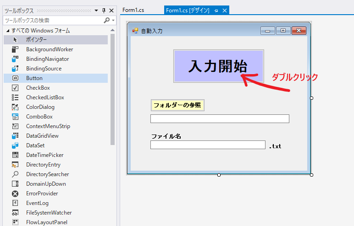This screenshot has height=226, width=354.
Task: Select the Form1.cs [デザイン] tab
Action: [x=188, y=11]
